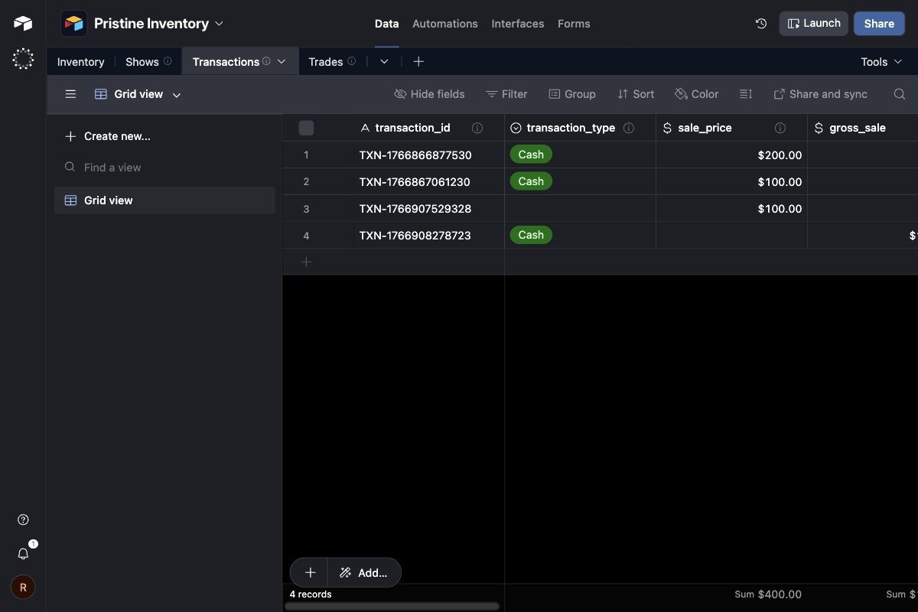Collapse the views sidebar hamburger icon
The image size is (918, 612).
70,94
